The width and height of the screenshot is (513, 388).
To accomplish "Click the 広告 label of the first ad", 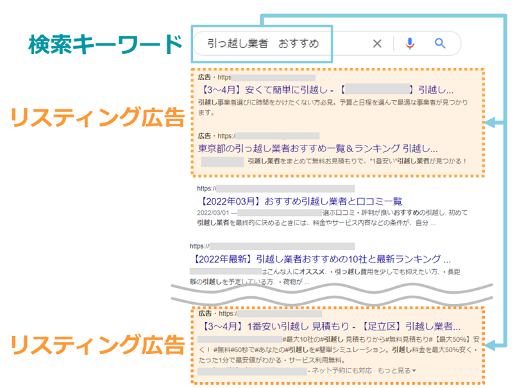I will tap(204, 77).
